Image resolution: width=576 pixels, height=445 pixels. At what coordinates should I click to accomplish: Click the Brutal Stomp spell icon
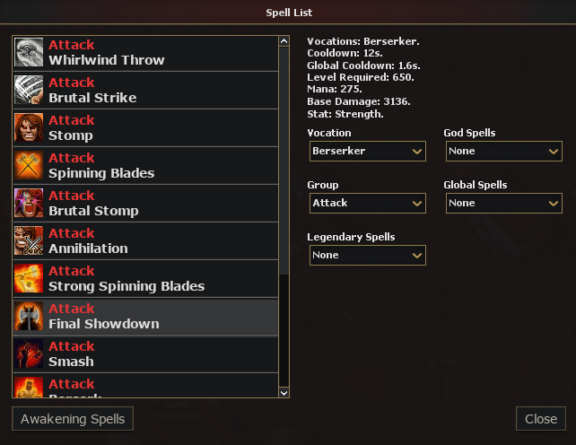click(29, 203)
